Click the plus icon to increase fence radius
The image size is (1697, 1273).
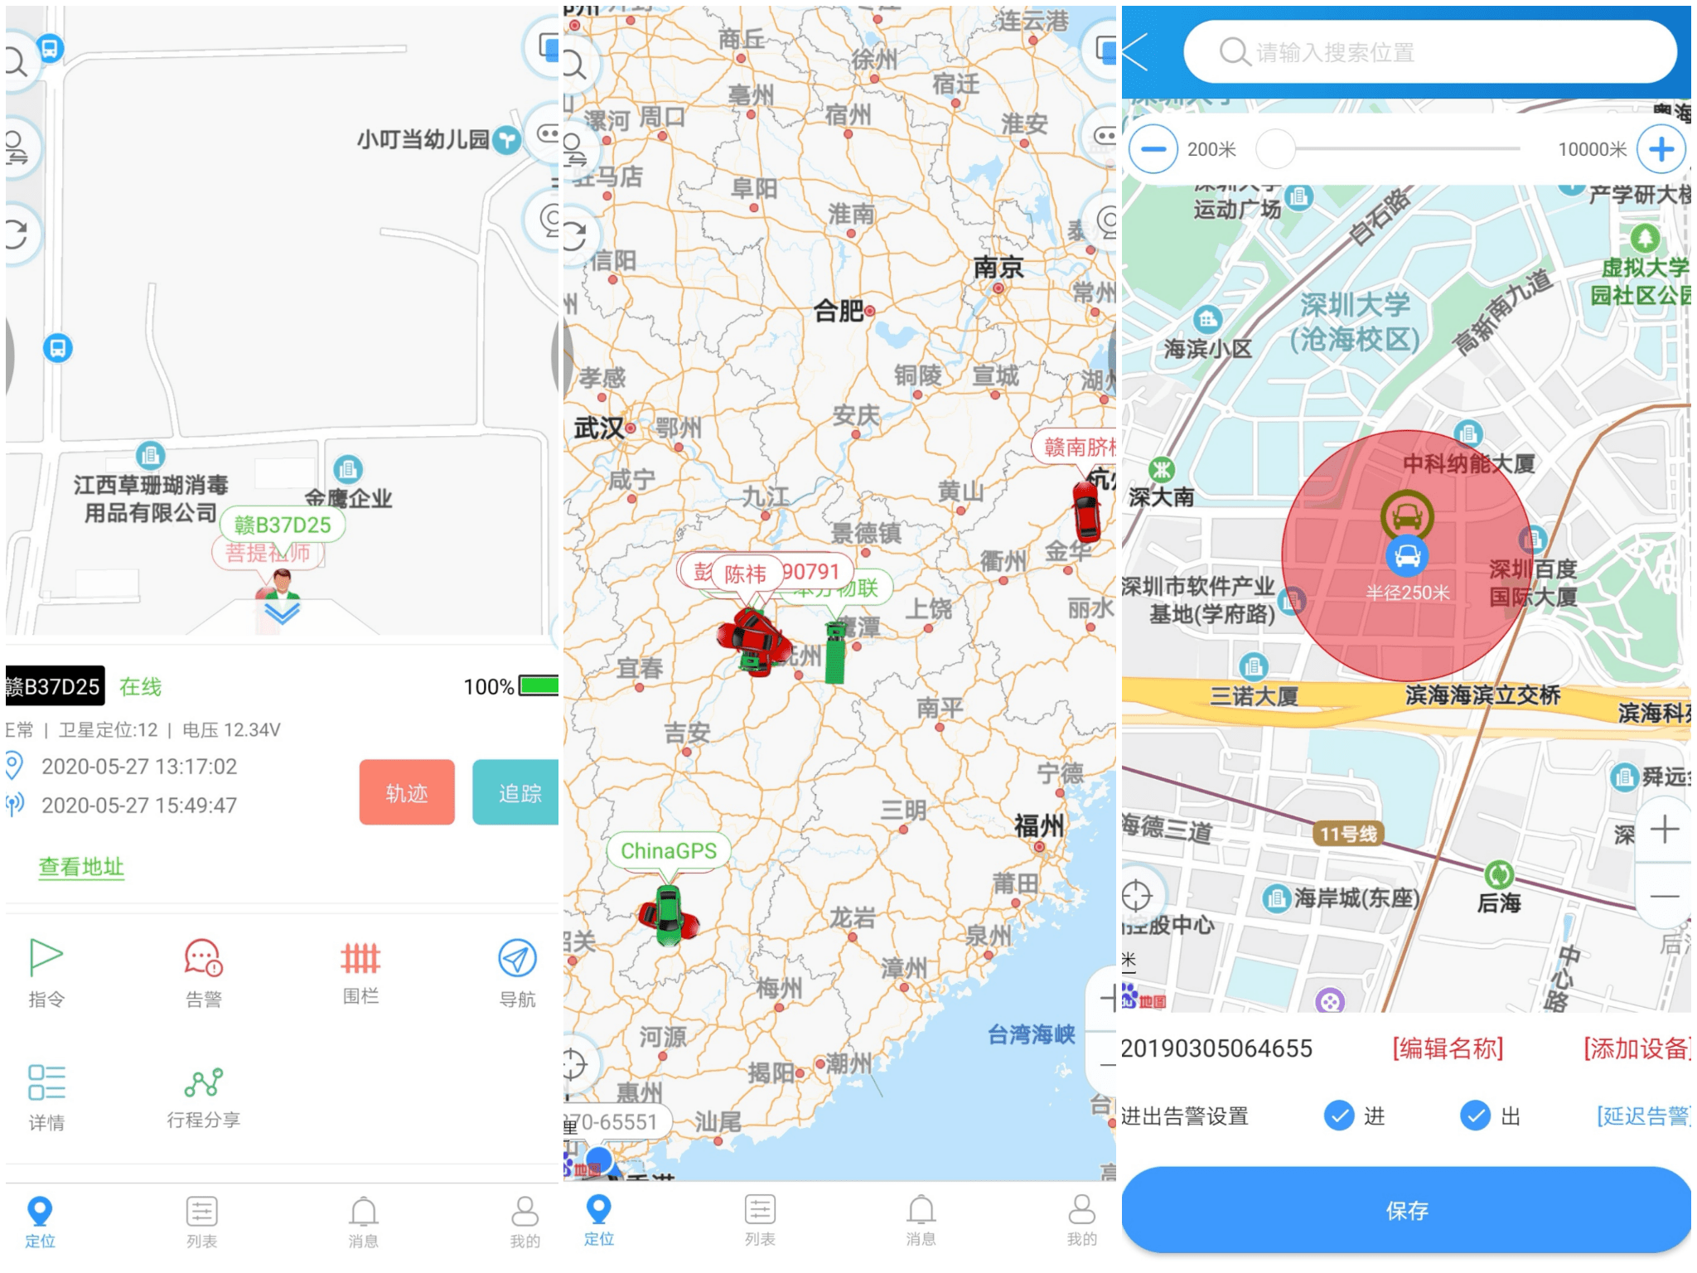[1661, 149]
